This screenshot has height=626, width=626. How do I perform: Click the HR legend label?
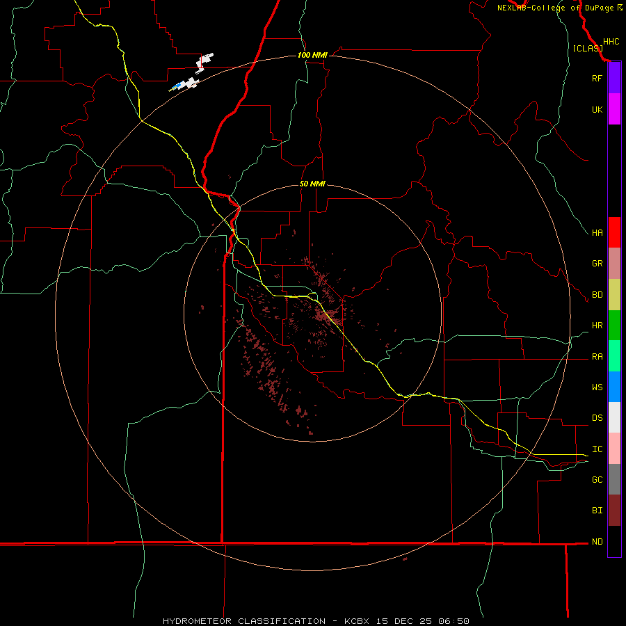pyautogui.click(x=597, y=326)
